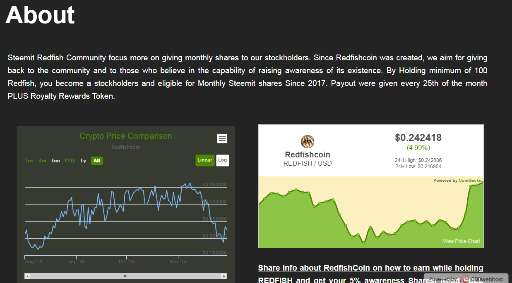
Task: Click View Price Chart link
Action: point(462,241)
